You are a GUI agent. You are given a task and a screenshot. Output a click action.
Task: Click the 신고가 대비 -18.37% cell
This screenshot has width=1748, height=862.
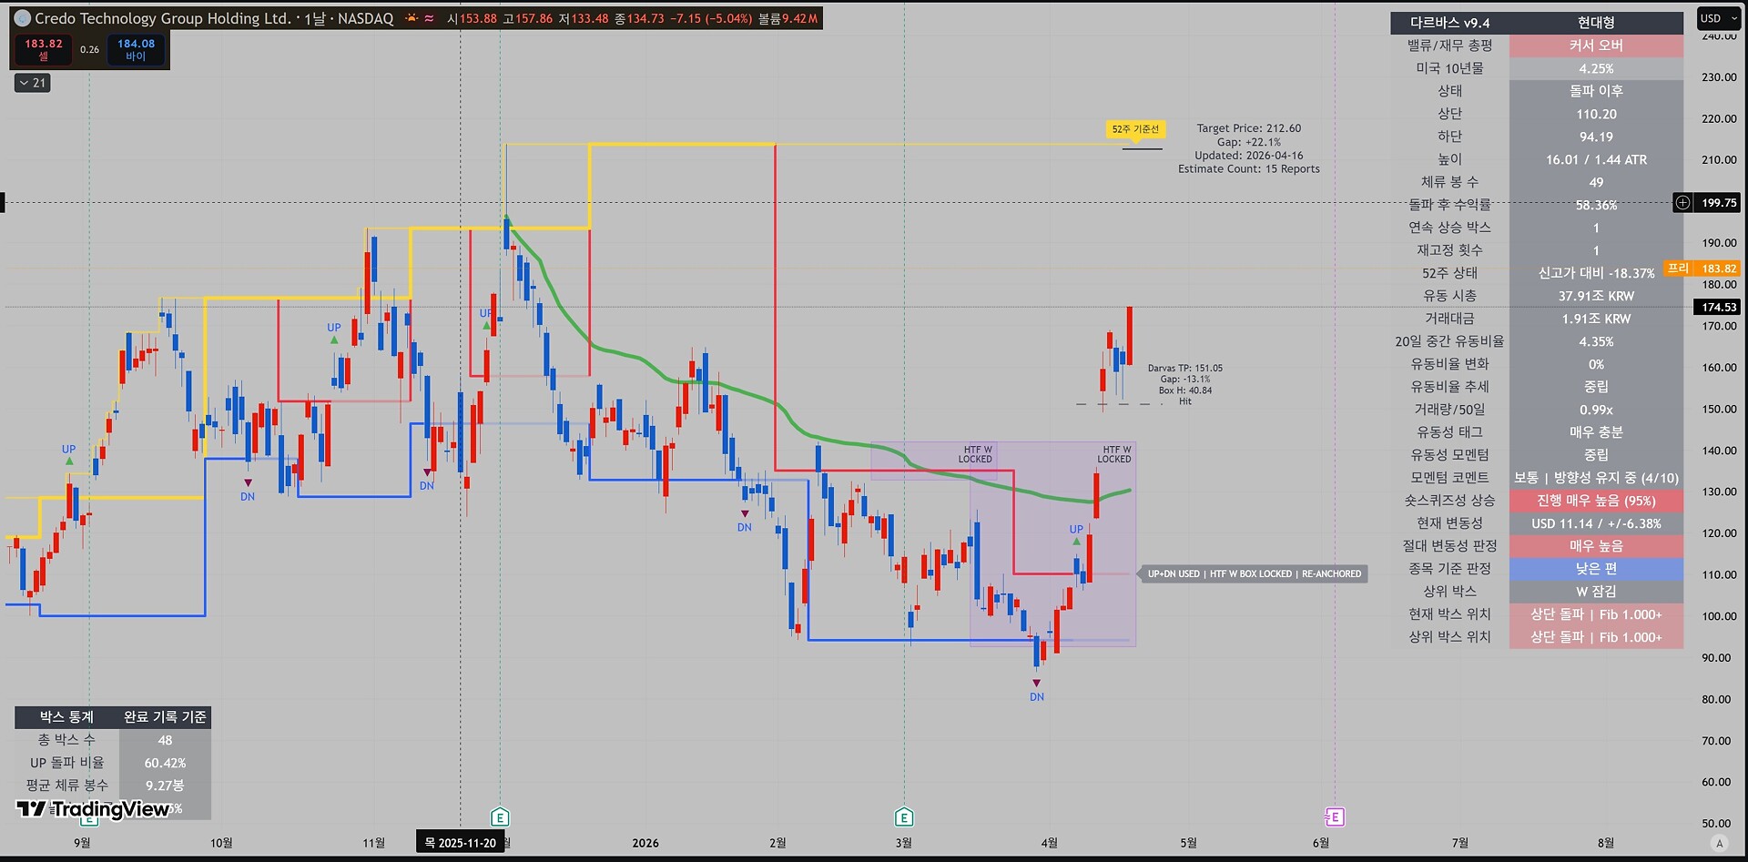[1596, 273]
